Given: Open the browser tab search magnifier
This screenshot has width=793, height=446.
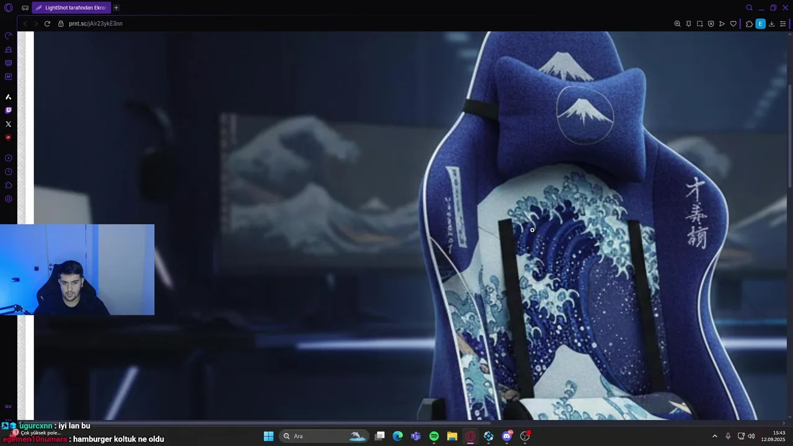Looking at the screenshot, I should (x=749, y=7).
